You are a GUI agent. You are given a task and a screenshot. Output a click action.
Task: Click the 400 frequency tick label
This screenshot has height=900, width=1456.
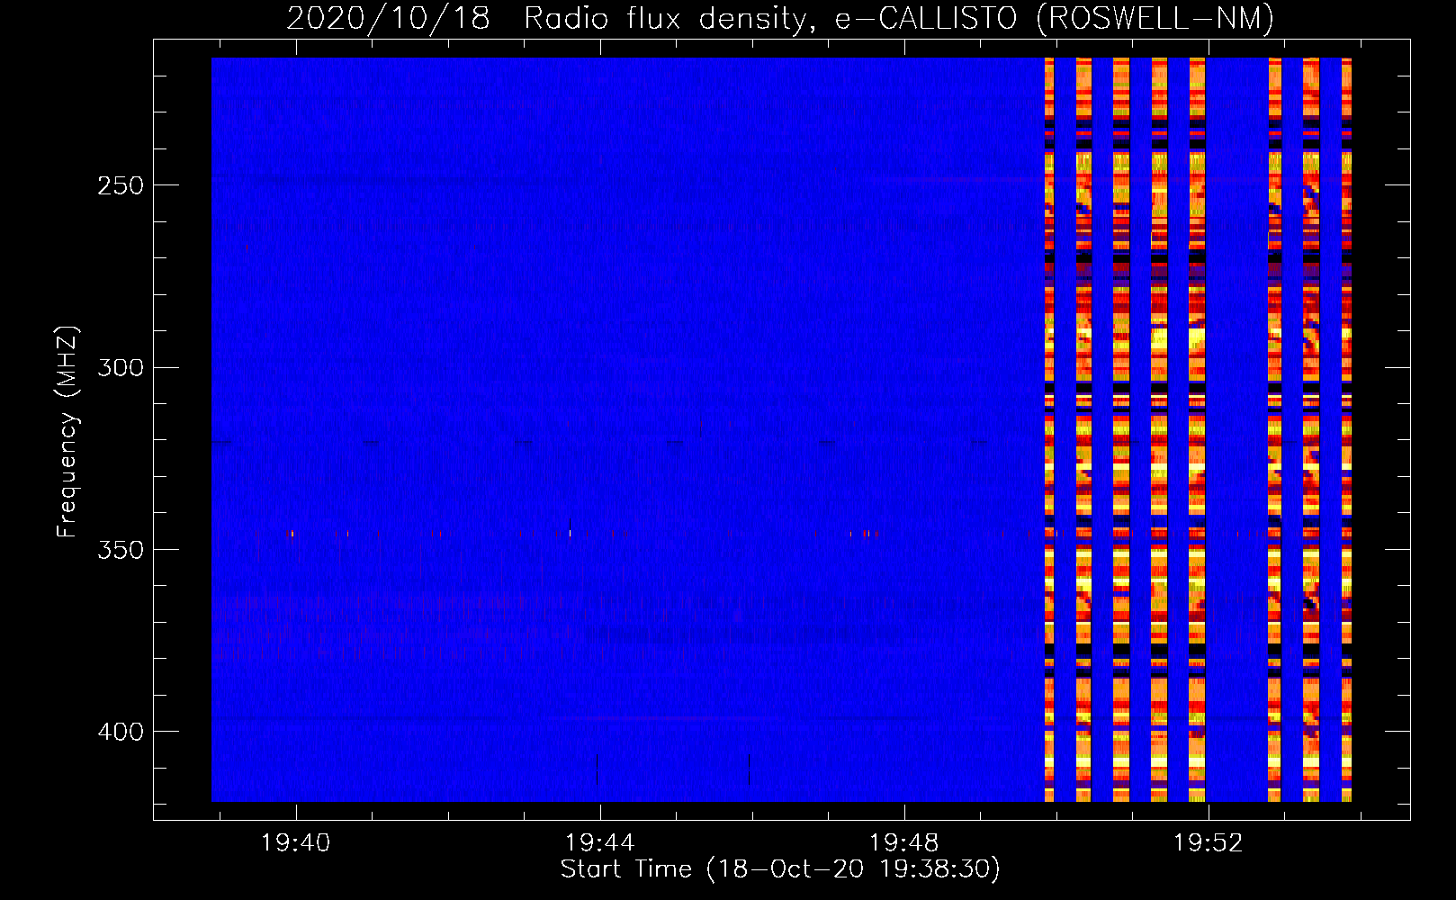click(120, 732)
